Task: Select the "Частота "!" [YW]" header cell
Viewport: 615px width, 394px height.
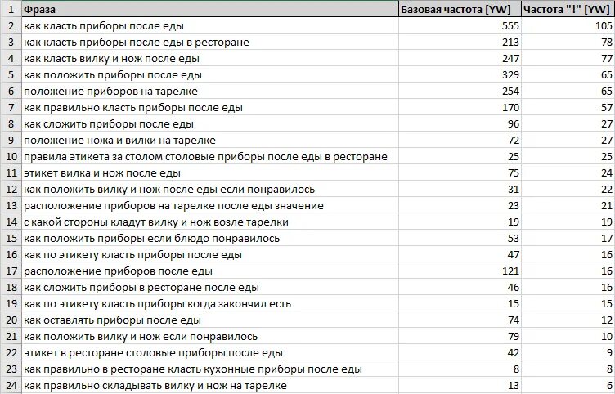Action: [568, 9]
